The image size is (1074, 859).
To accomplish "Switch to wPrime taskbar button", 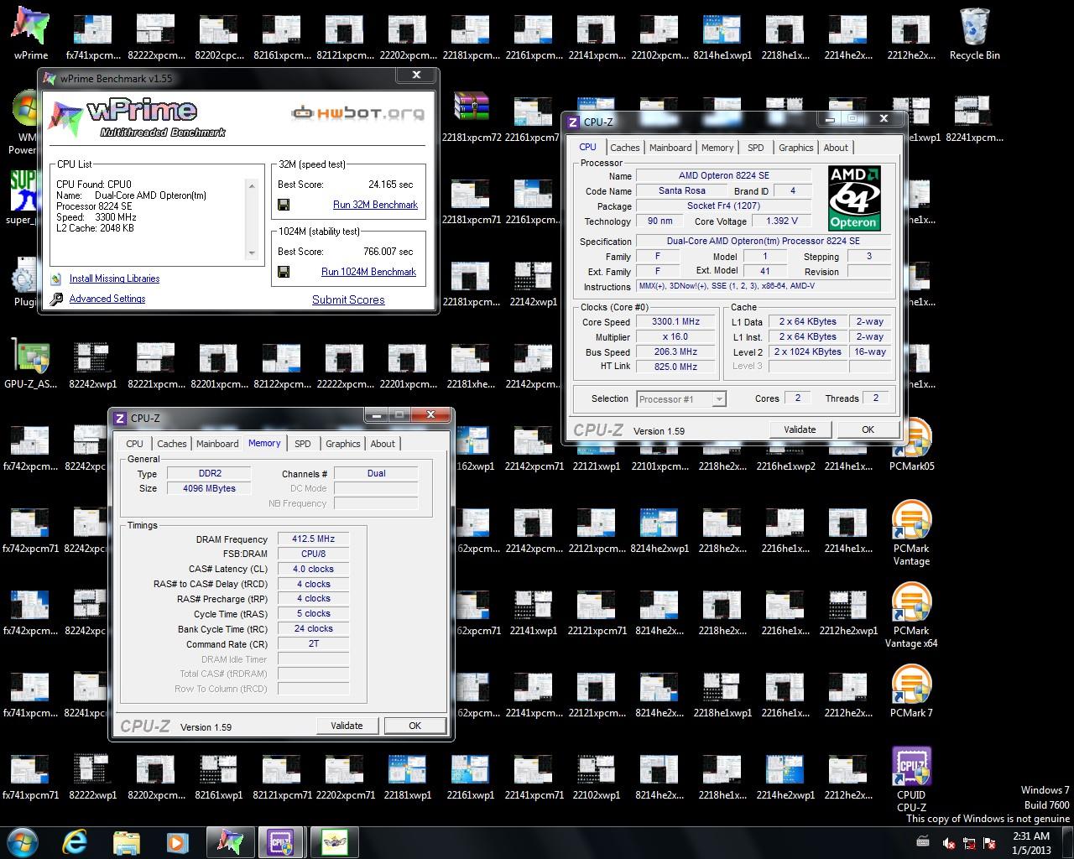I will (x=229, y=841).
